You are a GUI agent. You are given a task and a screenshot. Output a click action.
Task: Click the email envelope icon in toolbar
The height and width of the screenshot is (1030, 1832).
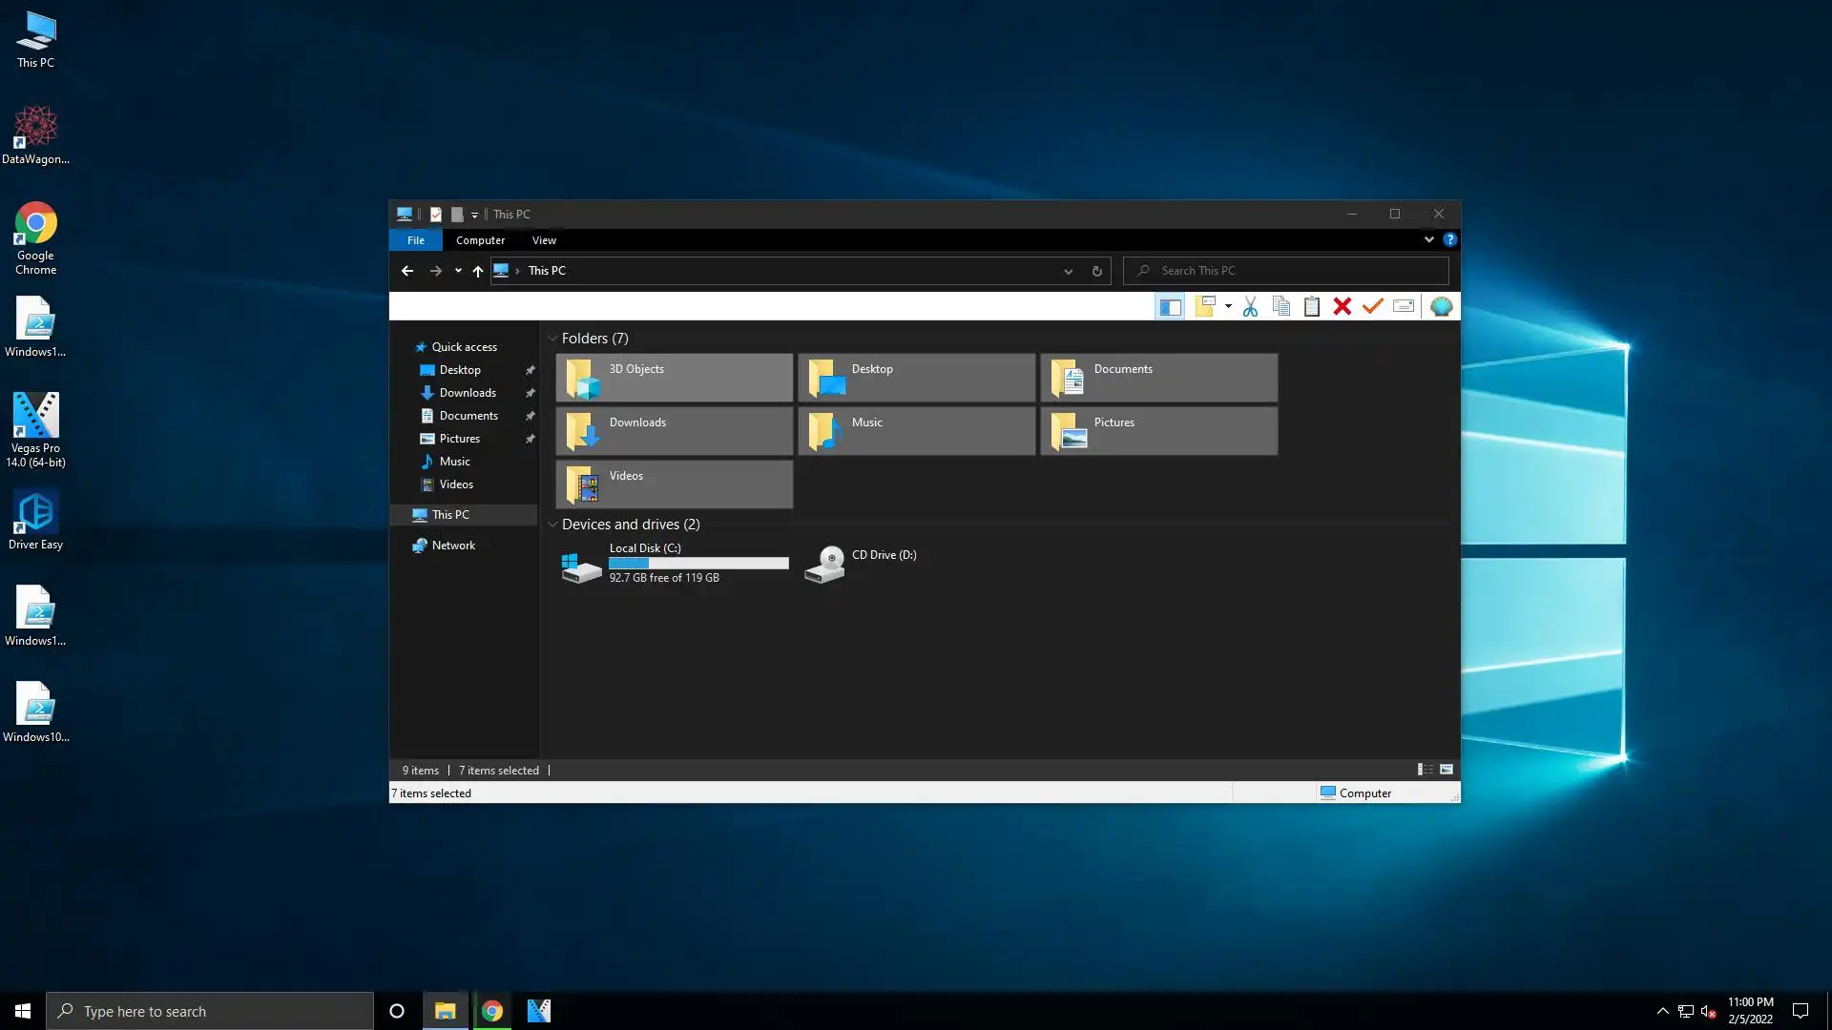click(1404, 306)
